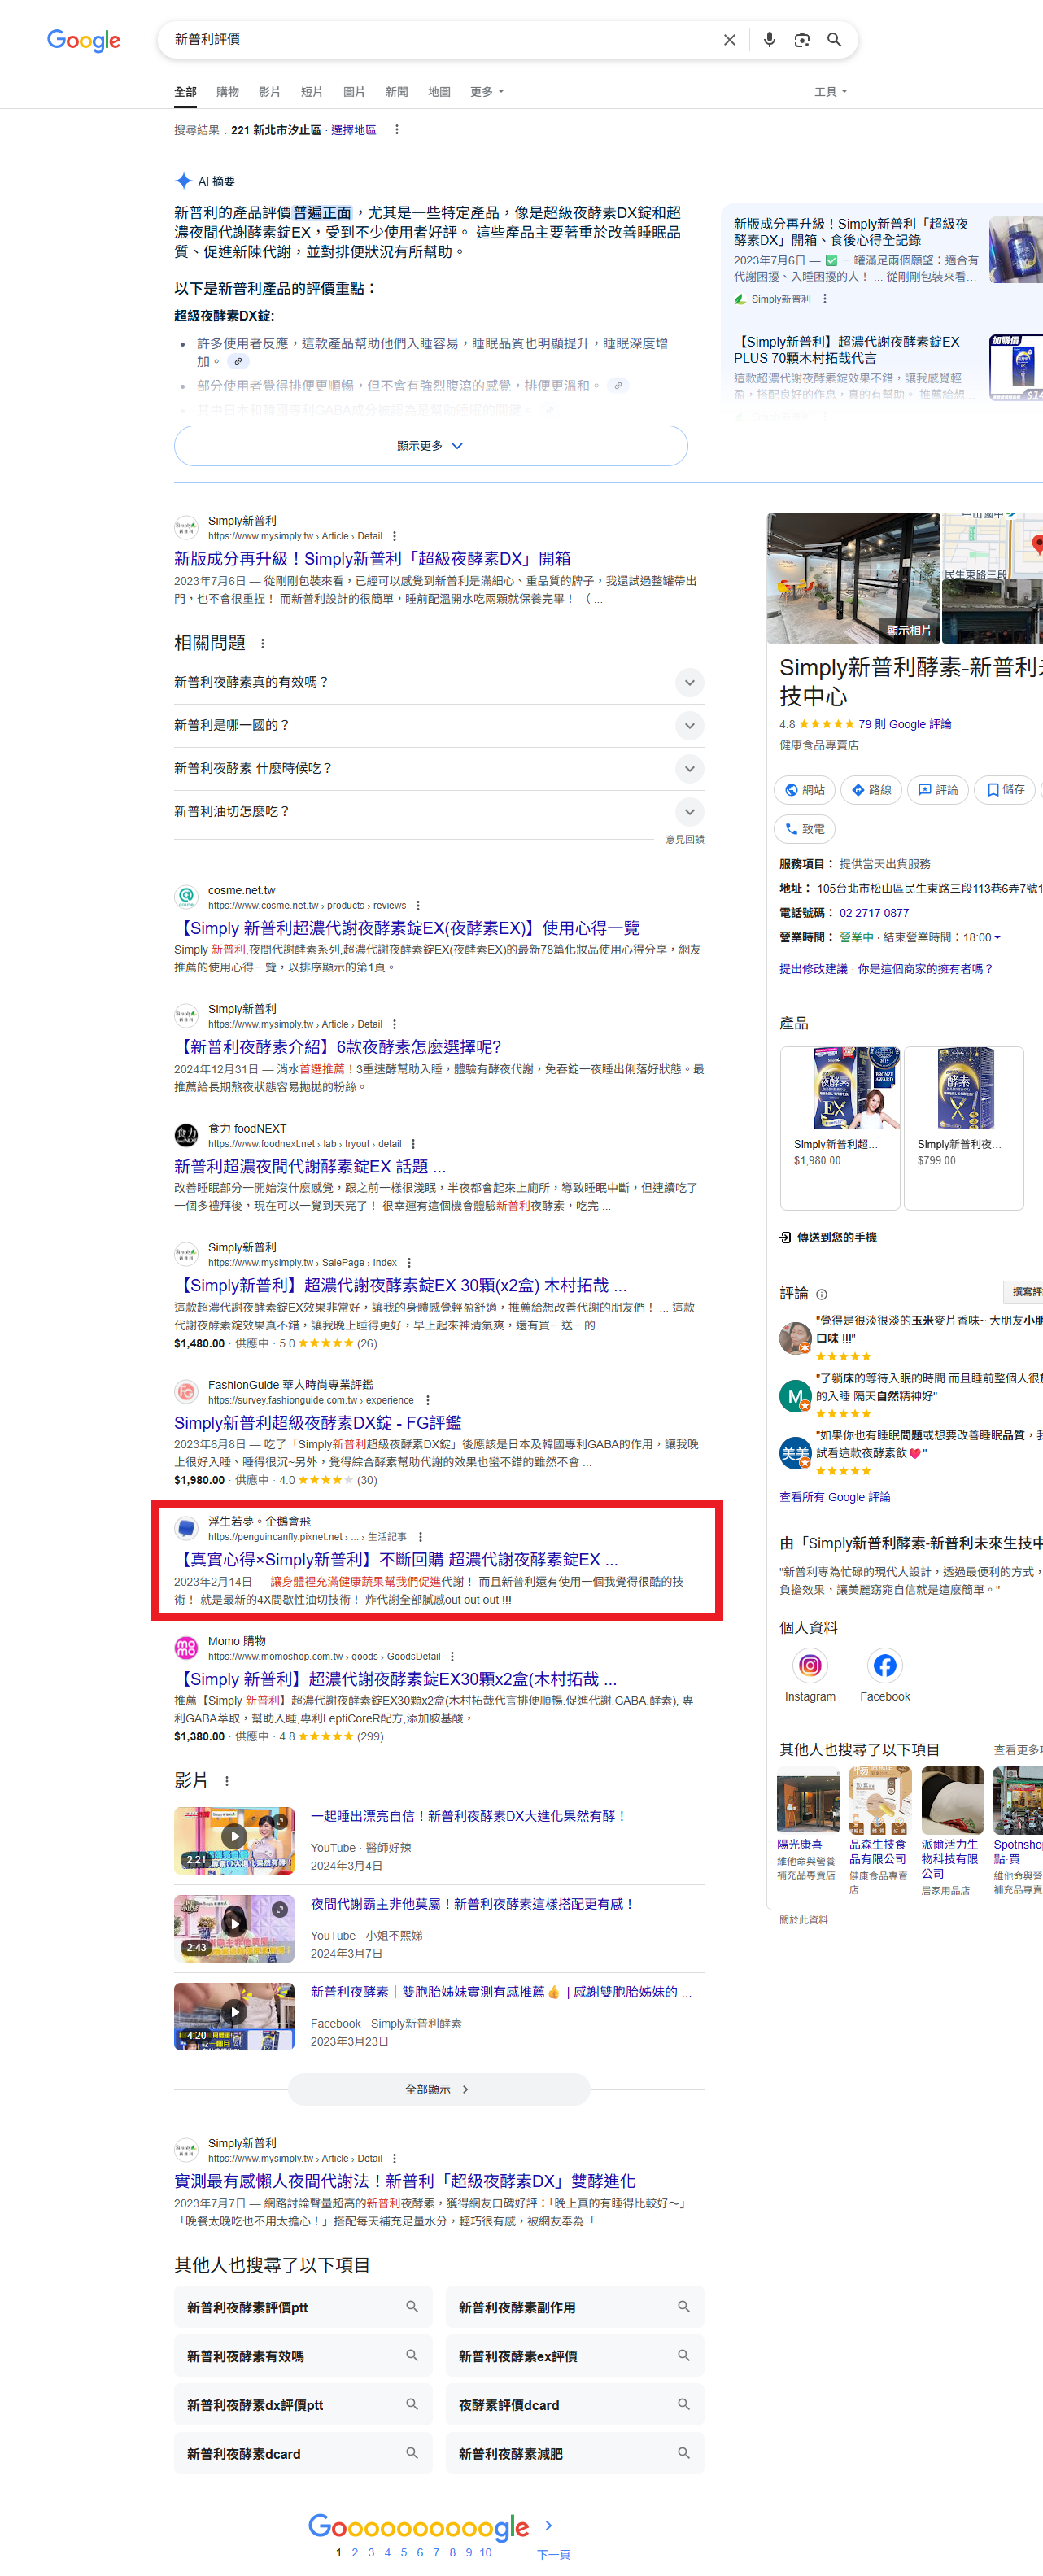Screen dimensions: 1043x2576
Task: Play the 2:21 醫師好辣 video thumbnail
Action: coord(234,1840)
